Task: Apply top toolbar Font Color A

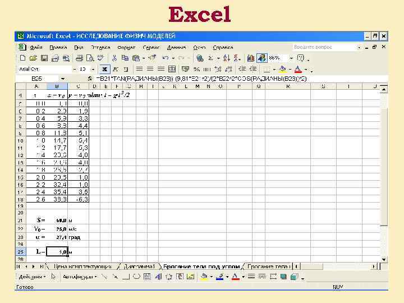Action: (x=298, y=70)
